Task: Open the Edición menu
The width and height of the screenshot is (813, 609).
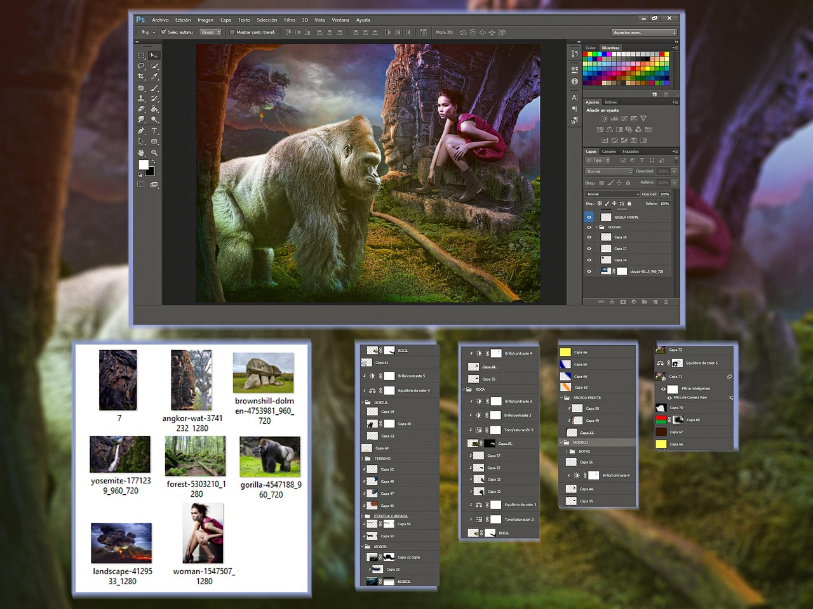Action: pos(183,20)
